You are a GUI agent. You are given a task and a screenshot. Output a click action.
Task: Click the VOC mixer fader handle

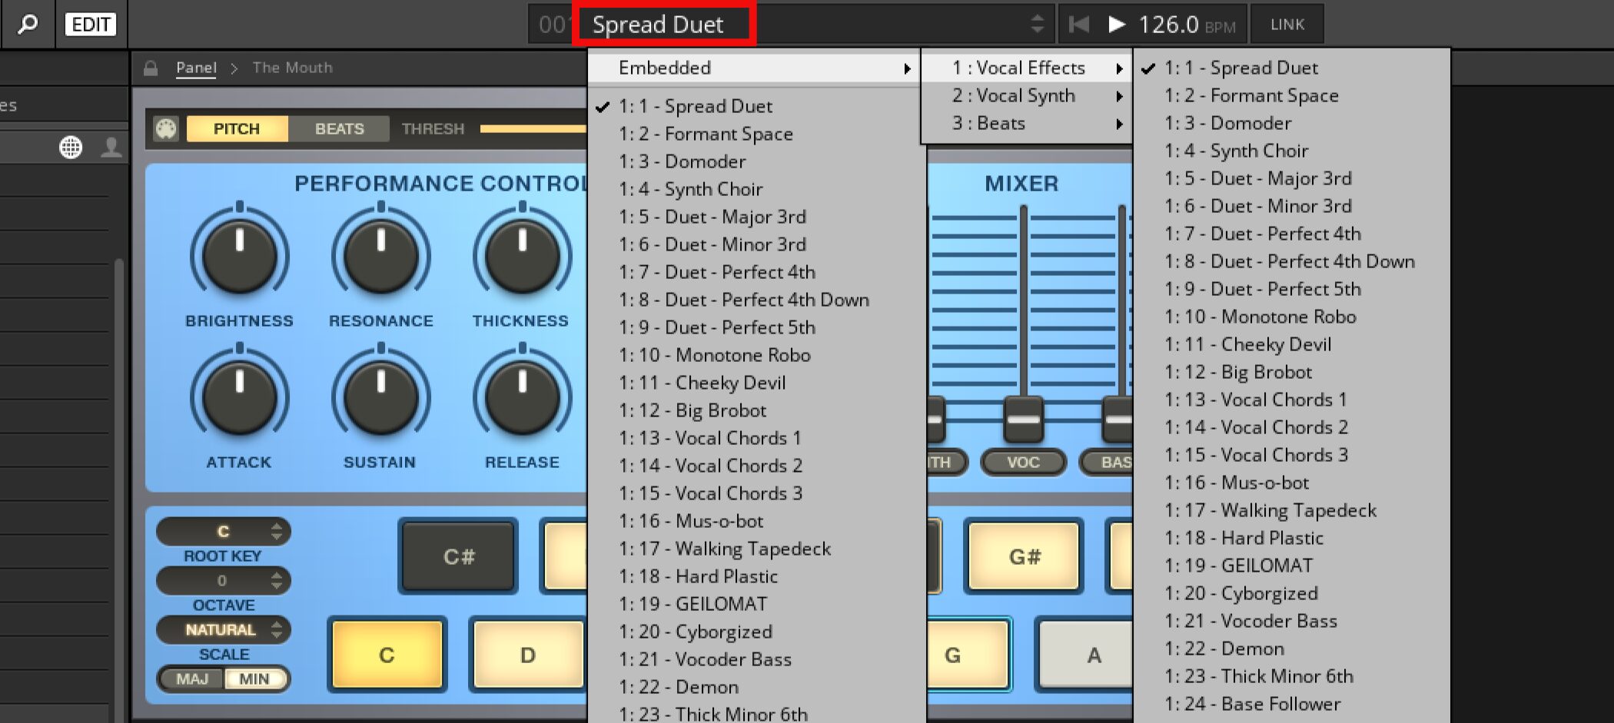(1024, 419)
